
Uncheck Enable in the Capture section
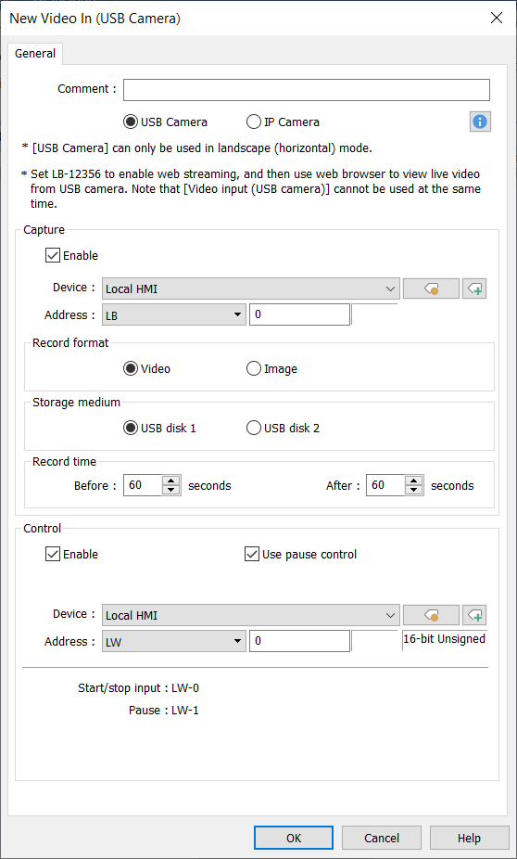pos(53,255)
